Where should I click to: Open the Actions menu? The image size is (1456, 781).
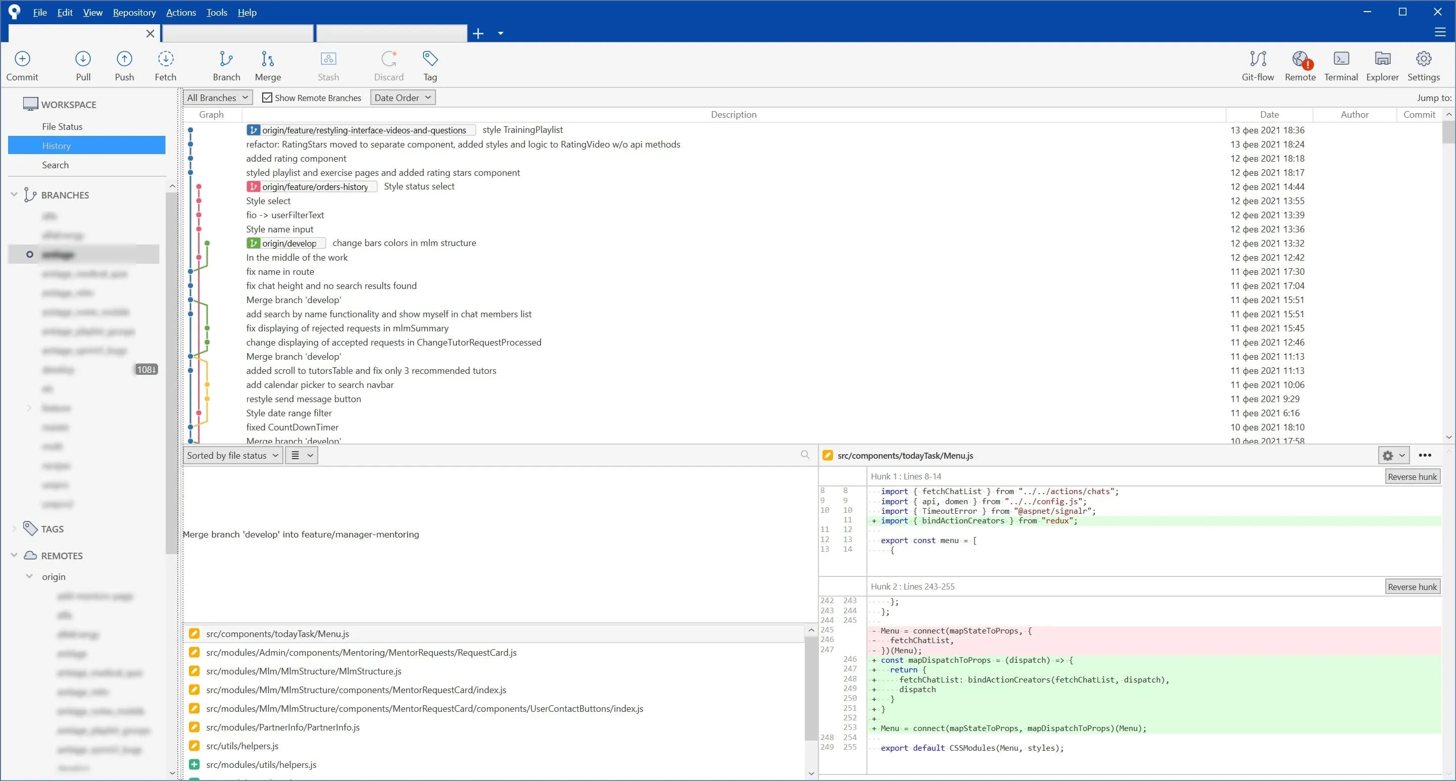181,13
